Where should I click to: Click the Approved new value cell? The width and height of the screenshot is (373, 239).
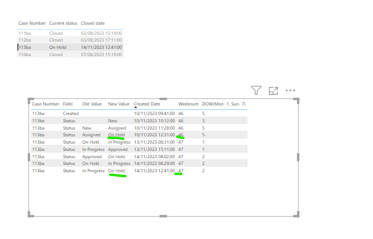point(118,149)
